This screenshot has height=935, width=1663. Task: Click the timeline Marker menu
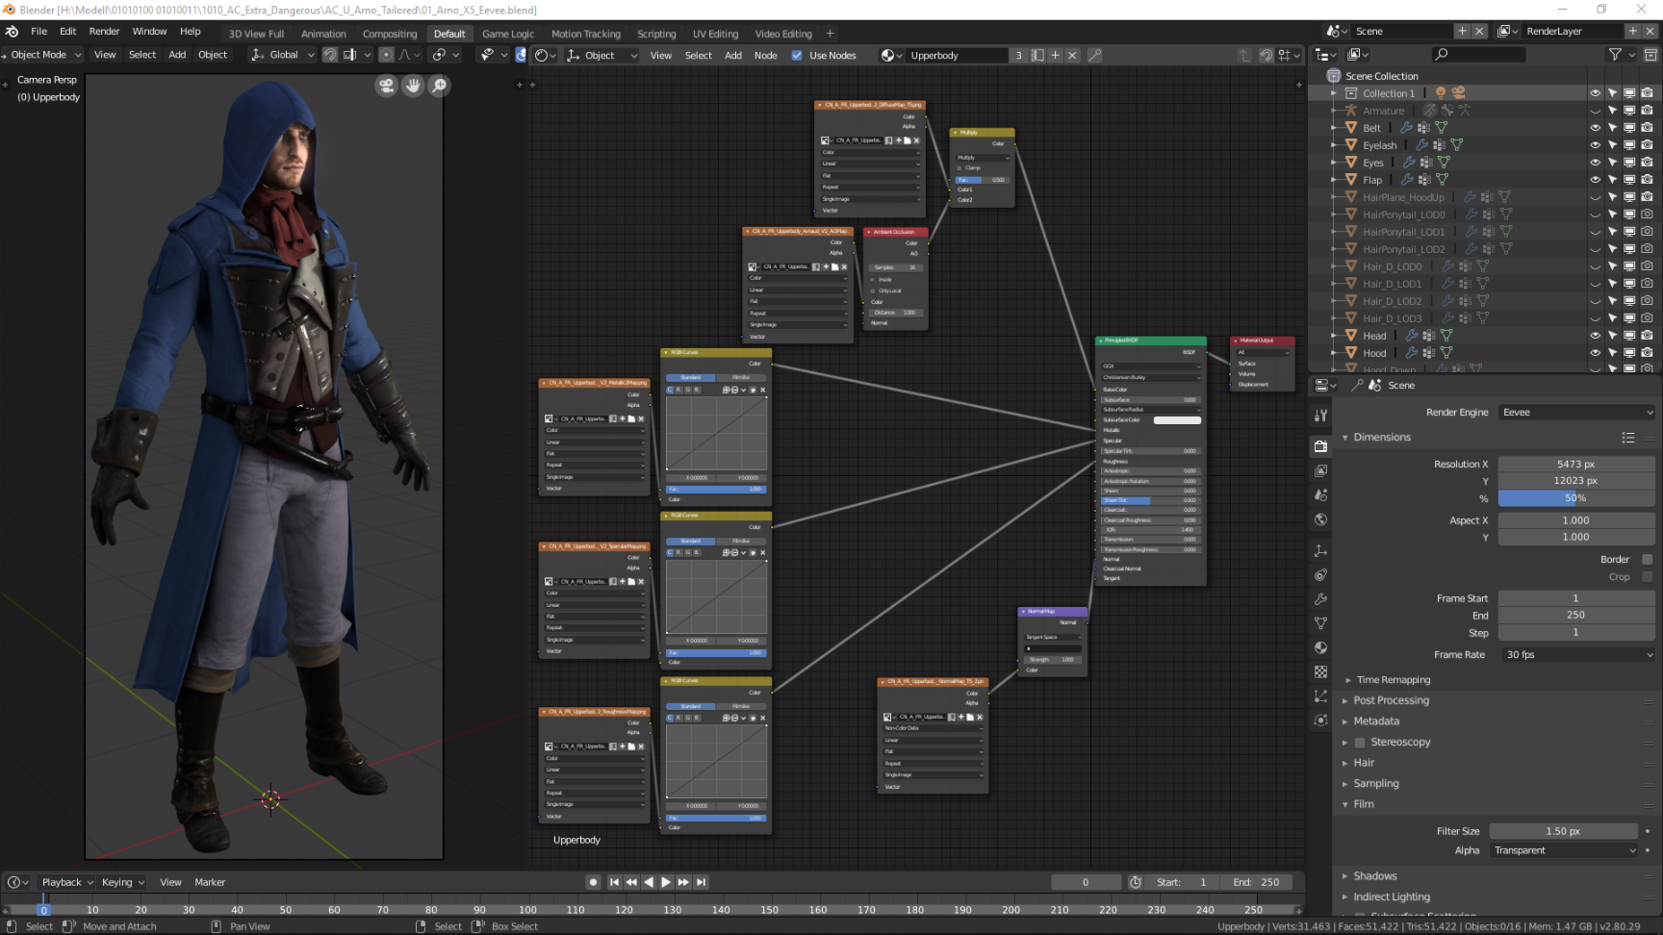pos(210,882)
